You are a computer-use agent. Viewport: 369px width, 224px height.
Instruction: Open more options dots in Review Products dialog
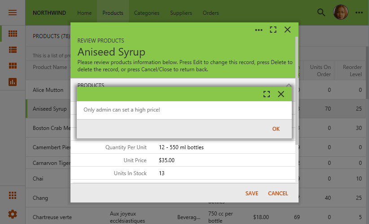pyautogui.click(x=259, y=30)
